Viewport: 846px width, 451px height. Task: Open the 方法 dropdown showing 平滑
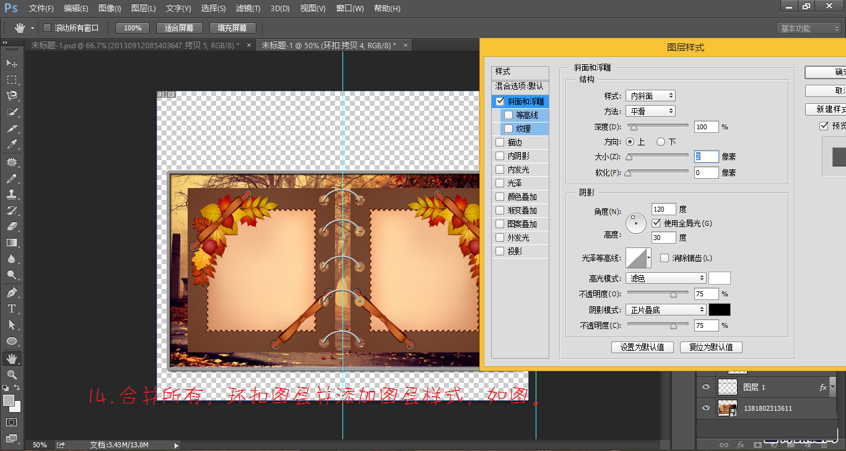[x=650, y=111]
